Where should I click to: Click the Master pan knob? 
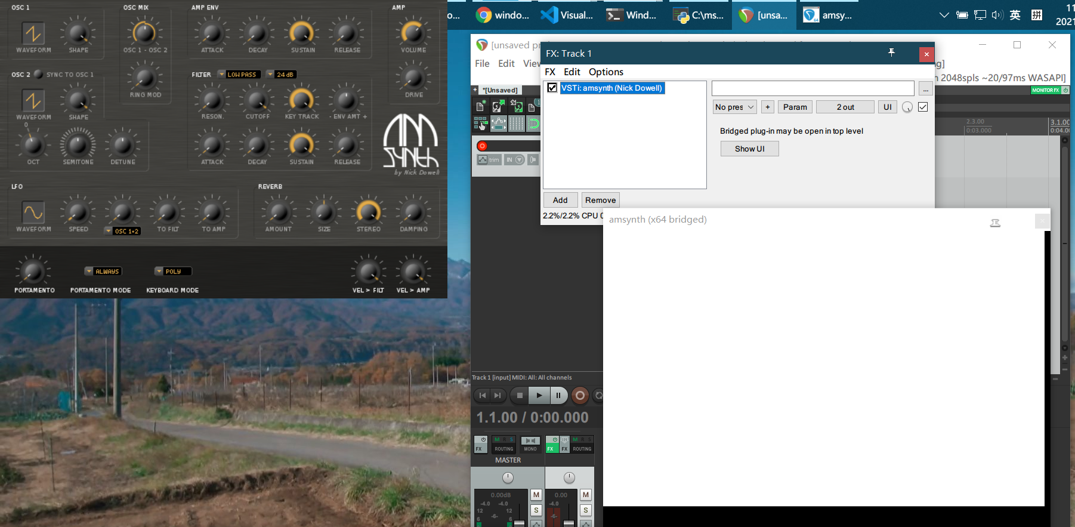(x=508, y=477)
